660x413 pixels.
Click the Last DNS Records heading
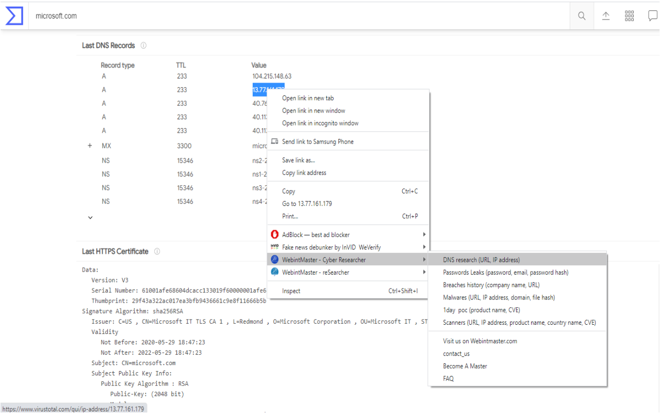[x=108, y=45]
